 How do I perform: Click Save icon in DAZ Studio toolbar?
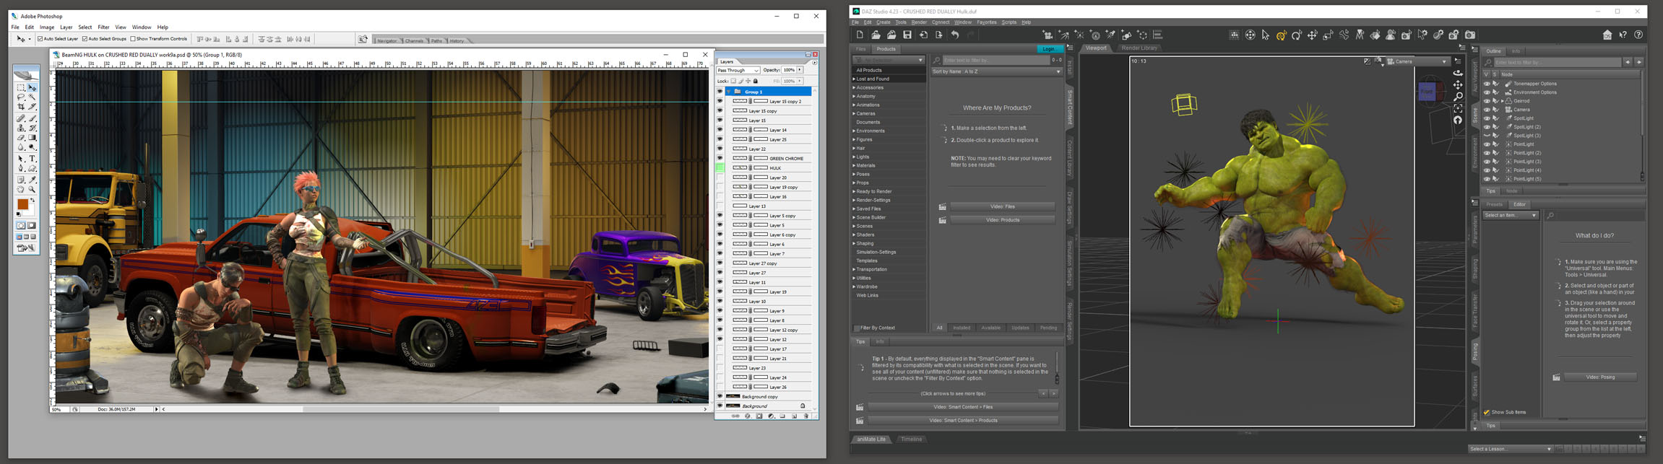point(907,35)
